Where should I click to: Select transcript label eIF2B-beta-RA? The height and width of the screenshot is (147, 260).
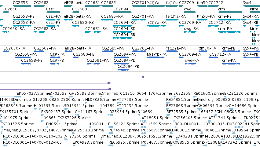[77, 17]
